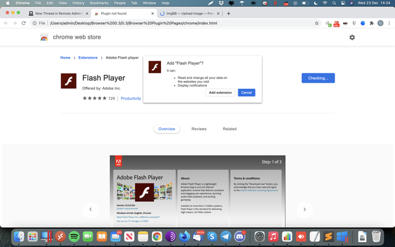Switch to the Reviews tab

(199, 129)
